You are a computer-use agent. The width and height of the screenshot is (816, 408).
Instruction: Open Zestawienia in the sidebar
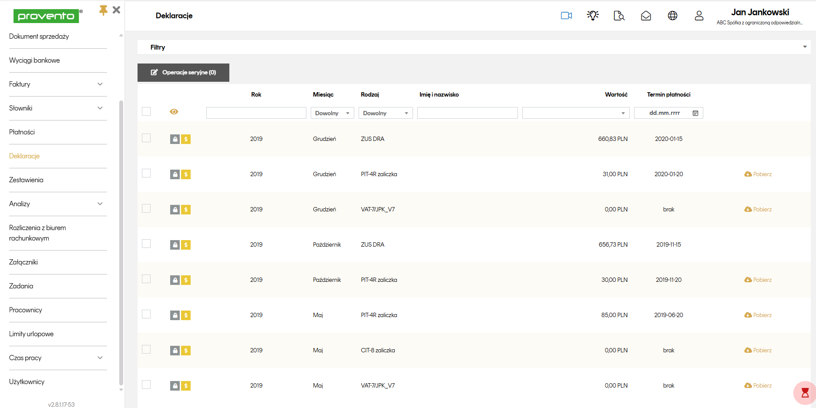pos(26,180)
